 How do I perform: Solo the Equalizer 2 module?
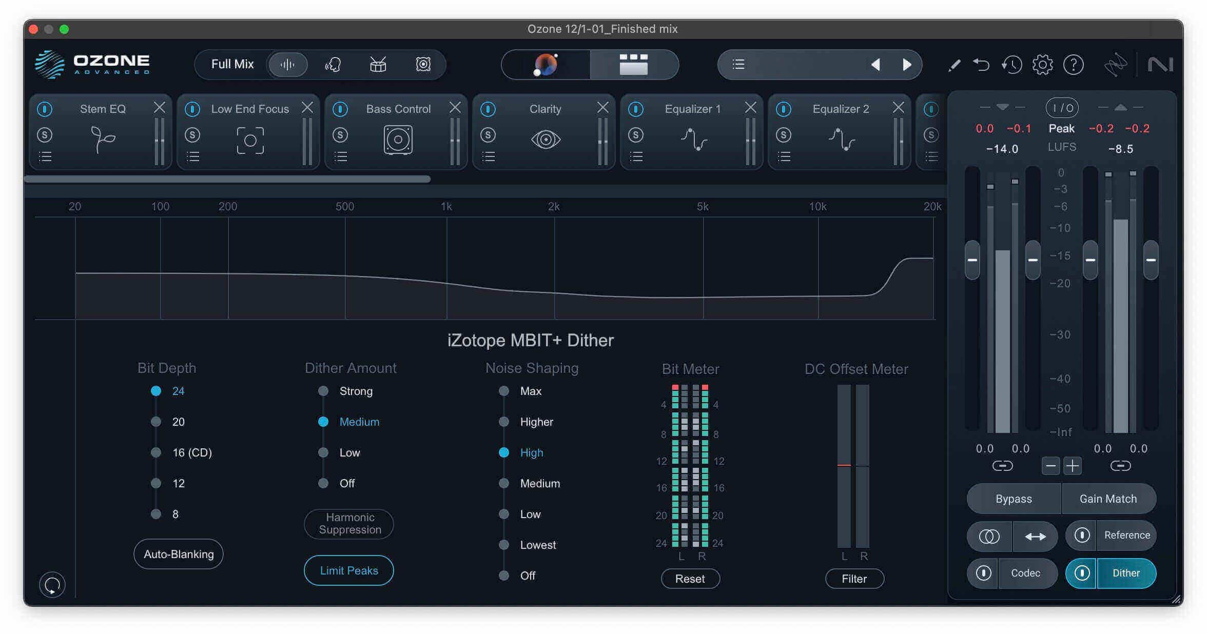(x=784, y=135)
